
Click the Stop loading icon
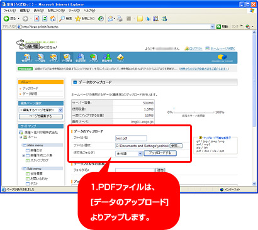[36, 19]
